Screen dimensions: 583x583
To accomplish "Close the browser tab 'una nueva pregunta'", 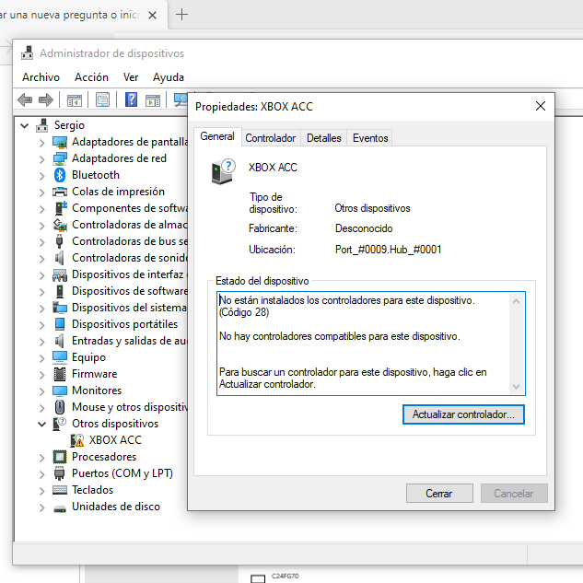I will 153,16.
